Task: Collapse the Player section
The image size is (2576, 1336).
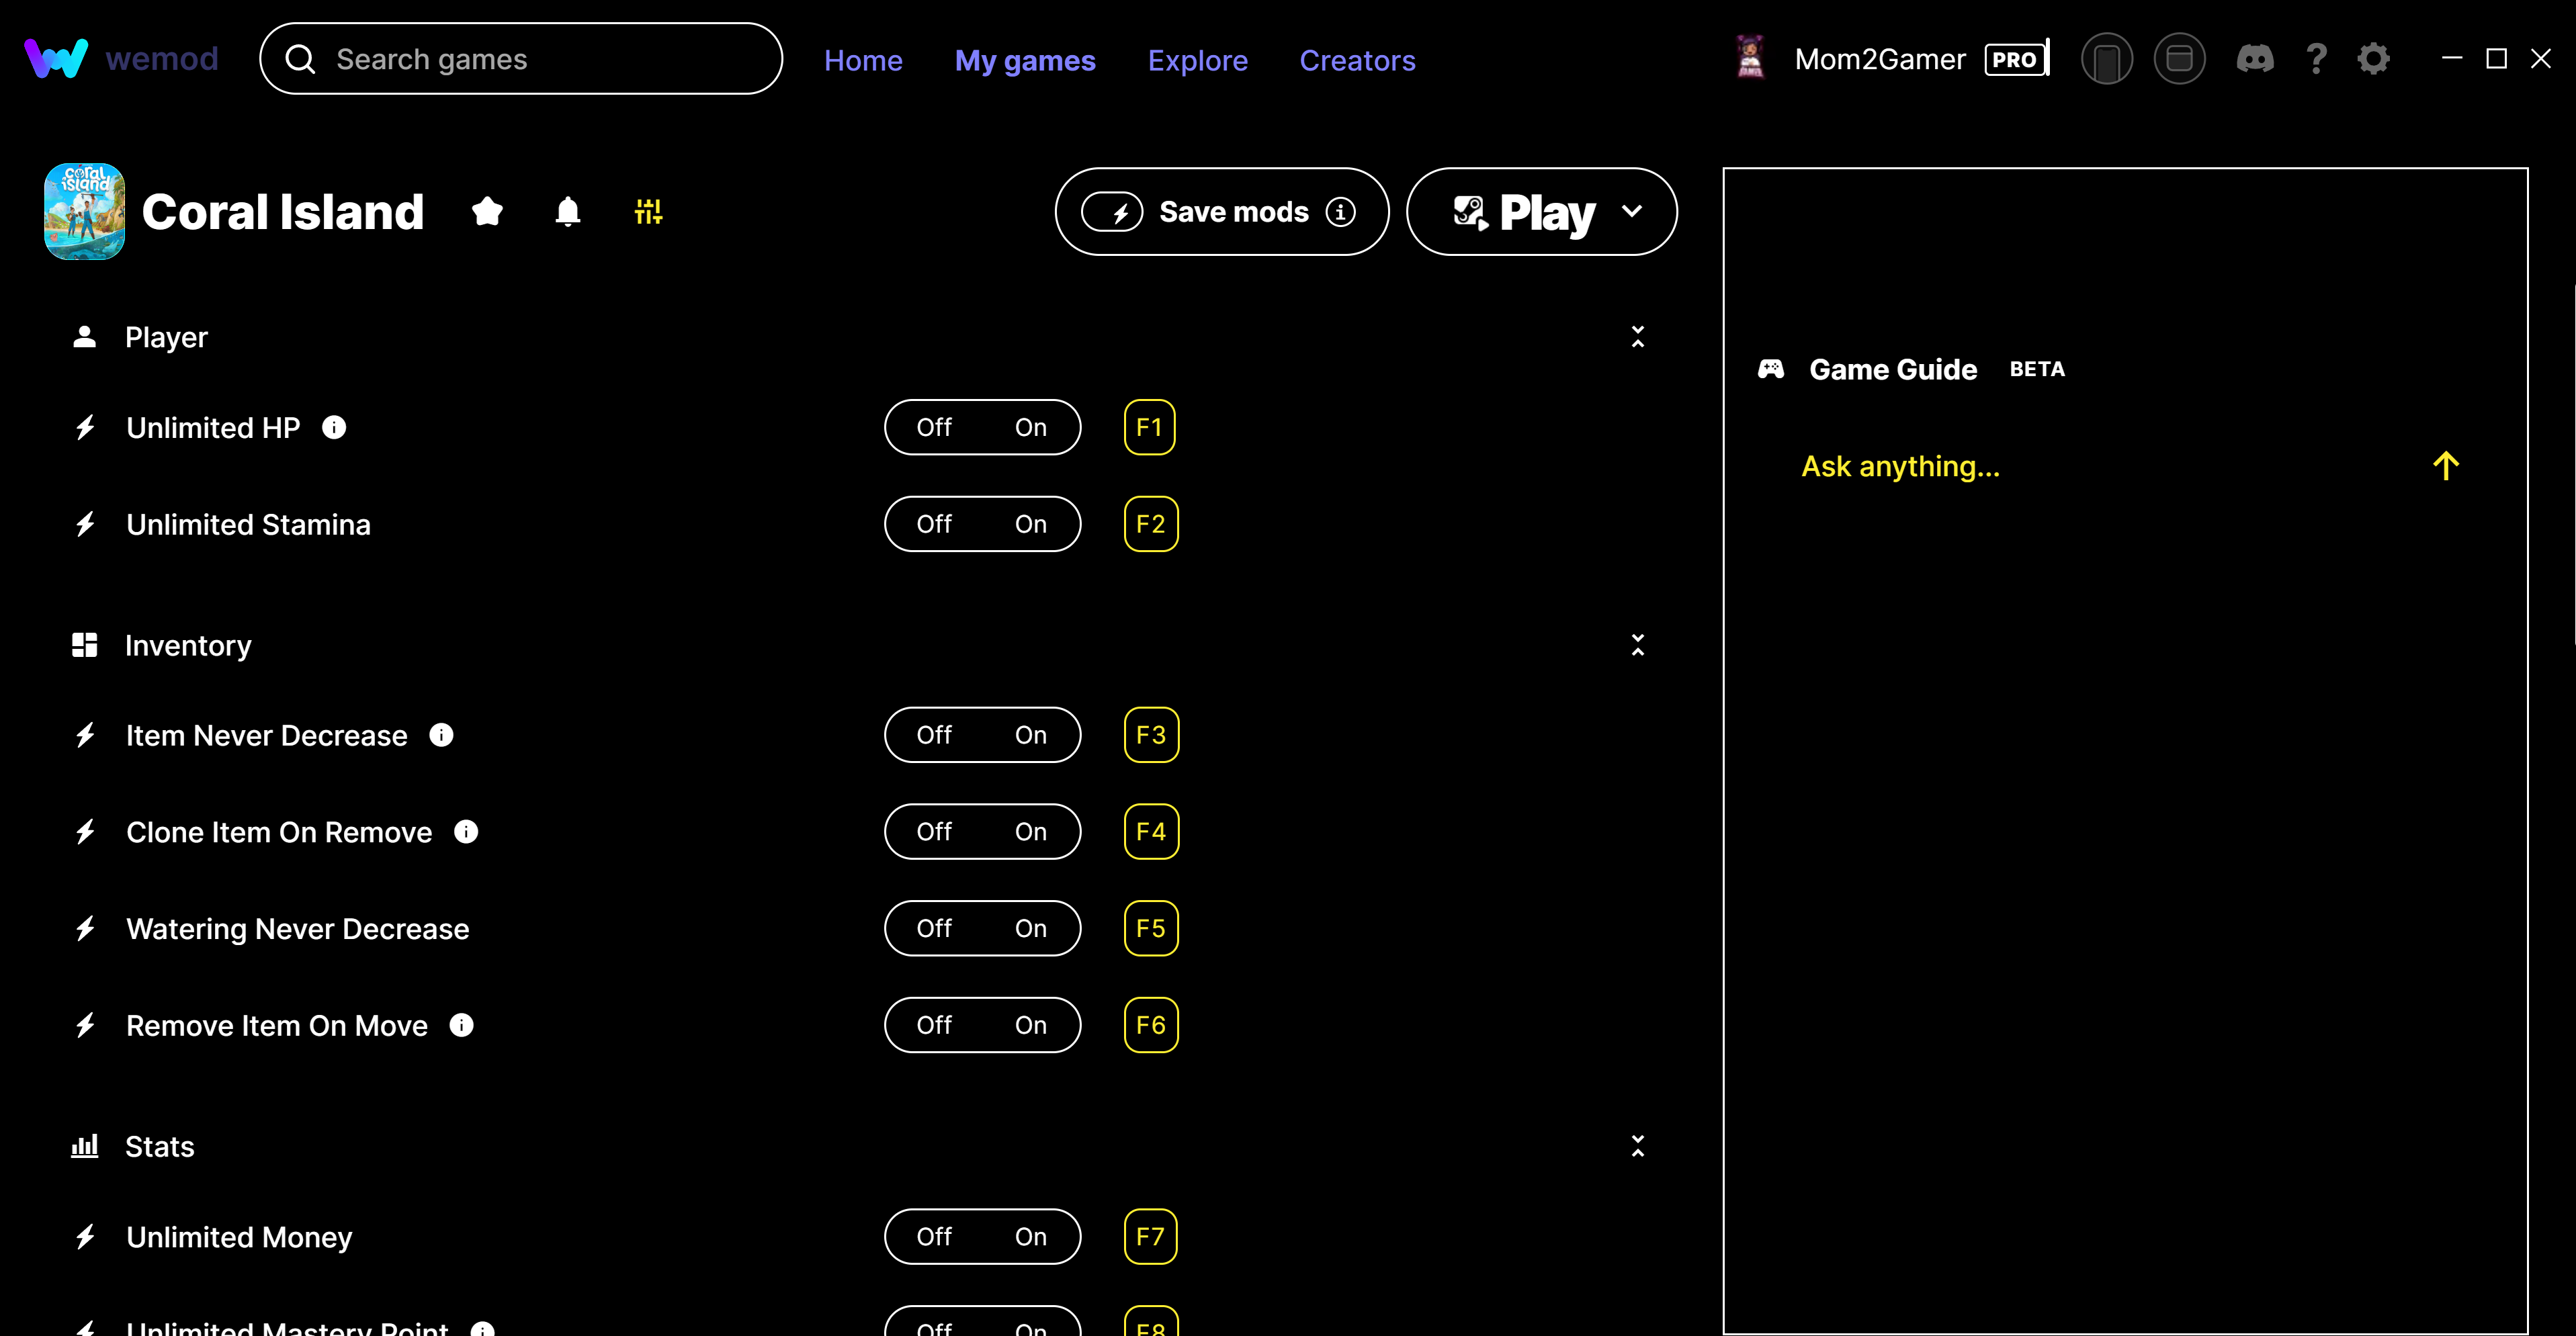Action: (x=1637, y=337)
